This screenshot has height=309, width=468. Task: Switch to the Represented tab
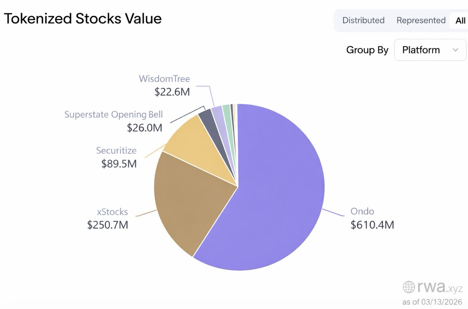(x=421, y=20)
